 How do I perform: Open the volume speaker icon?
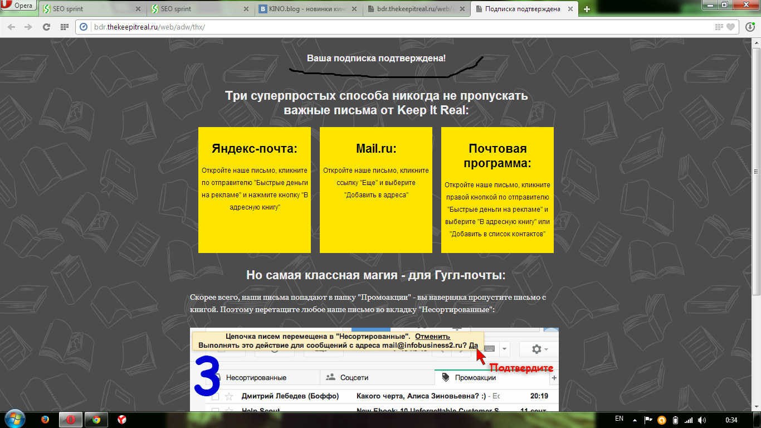tap(702, 420)
